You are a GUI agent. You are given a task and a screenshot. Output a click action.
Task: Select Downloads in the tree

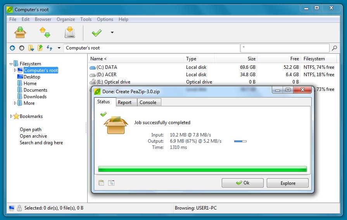[35, 97]
